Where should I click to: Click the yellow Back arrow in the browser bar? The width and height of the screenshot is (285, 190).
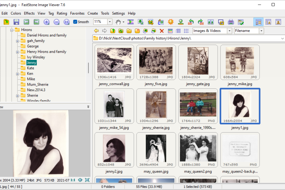96,31
